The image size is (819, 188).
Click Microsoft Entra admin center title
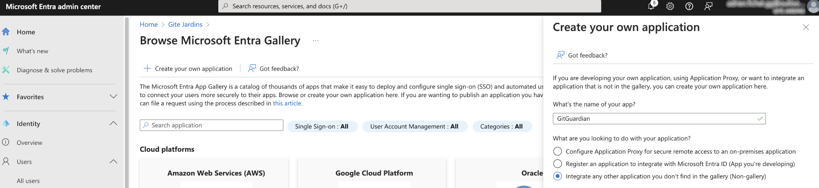click(53, 7)
